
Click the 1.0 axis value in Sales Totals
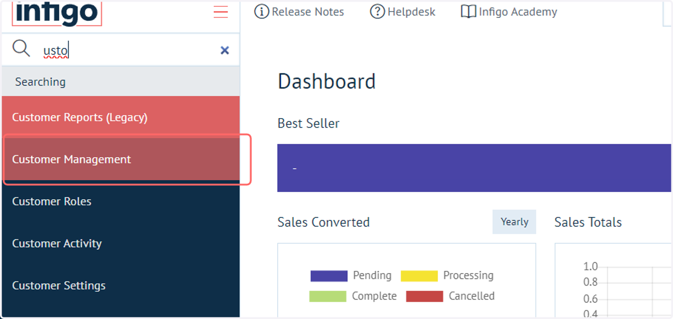pos(591,266)
